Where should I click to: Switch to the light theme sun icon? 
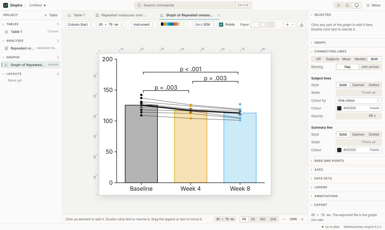[338, 5]
